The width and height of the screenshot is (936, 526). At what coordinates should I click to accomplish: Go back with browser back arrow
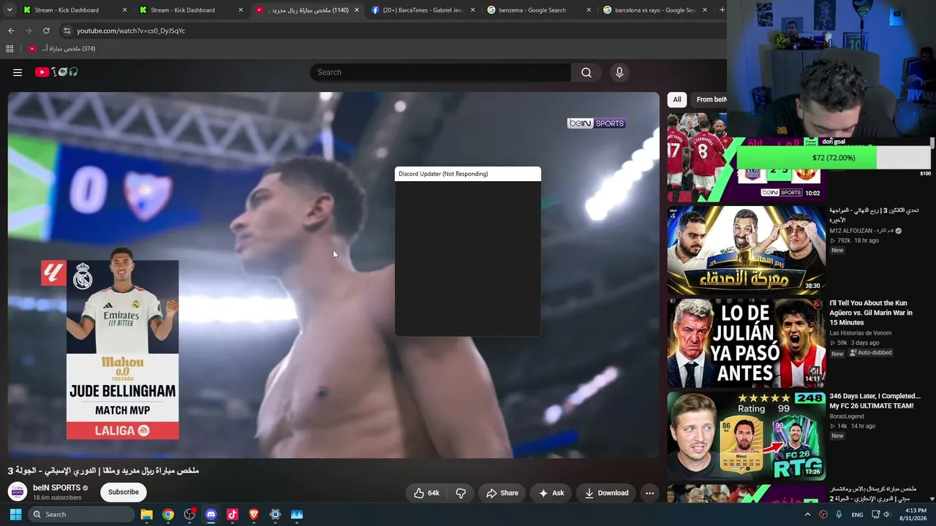11,31
